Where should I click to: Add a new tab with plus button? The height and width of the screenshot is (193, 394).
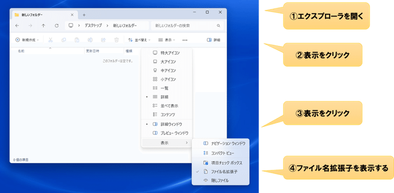(84, 15)
